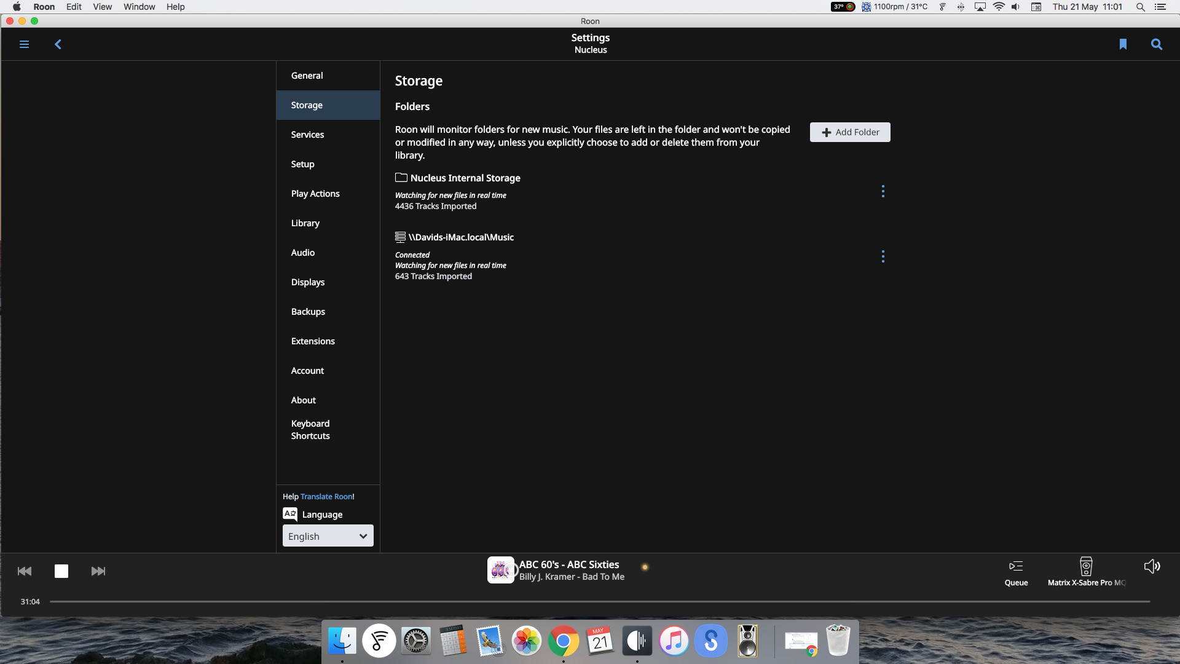Click the signal path quality dot
The image size is (1180, 664).
click(645, 567)
